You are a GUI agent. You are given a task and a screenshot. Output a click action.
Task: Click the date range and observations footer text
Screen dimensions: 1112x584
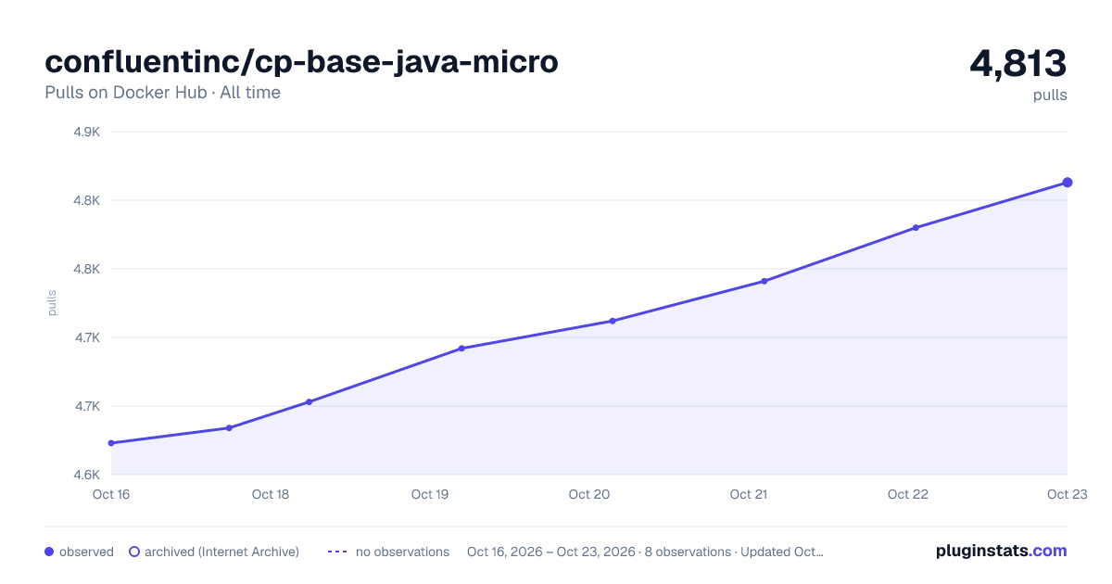point(645,552)
